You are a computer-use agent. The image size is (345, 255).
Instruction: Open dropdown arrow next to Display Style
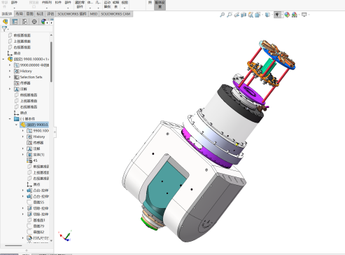tap(272, 15)
